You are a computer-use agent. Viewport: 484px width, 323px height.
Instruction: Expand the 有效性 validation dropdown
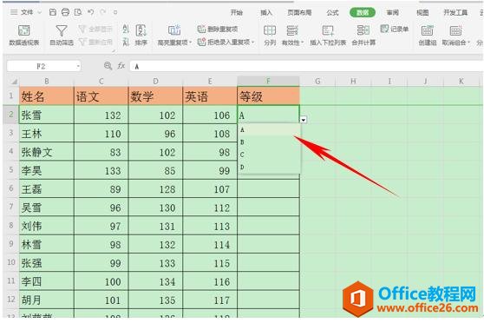[x=303, y=43]
